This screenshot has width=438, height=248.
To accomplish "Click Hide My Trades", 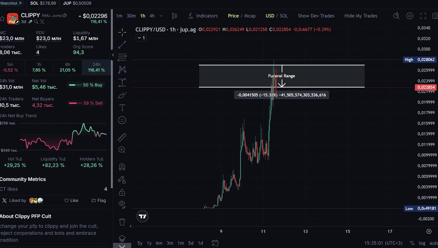I will [361, 16].
